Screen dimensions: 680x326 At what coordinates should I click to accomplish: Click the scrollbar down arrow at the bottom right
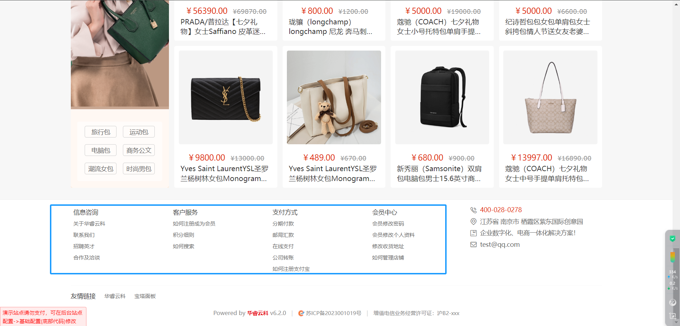pos(676,322)
